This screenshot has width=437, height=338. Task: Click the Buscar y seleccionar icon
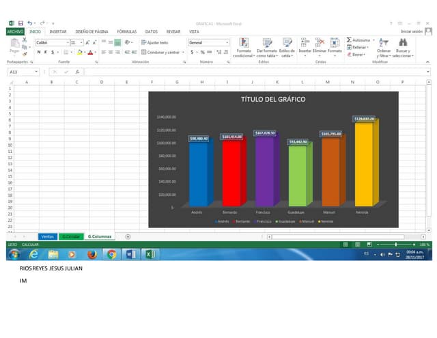tap(404, 43)
